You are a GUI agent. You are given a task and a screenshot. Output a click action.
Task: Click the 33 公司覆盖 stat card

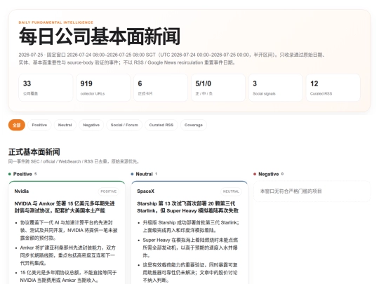46,88
